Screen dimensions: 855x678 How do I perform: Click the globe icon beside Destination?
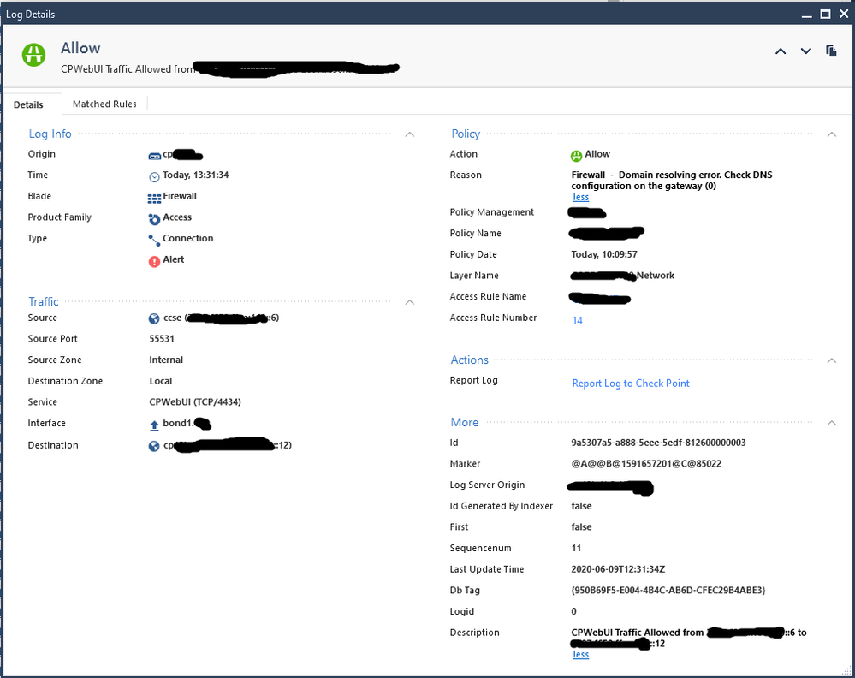coord(154,446)
